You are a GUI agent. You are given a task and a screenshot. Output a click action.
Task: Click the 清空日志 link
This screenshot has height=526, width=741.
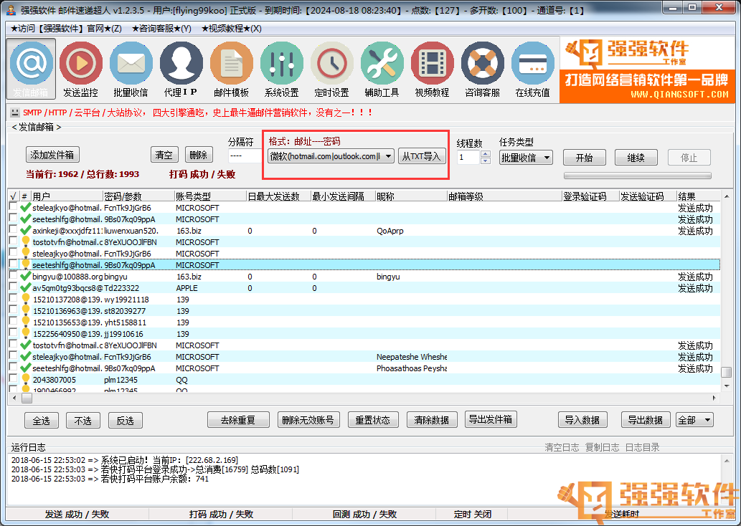(x=562, y=447)
